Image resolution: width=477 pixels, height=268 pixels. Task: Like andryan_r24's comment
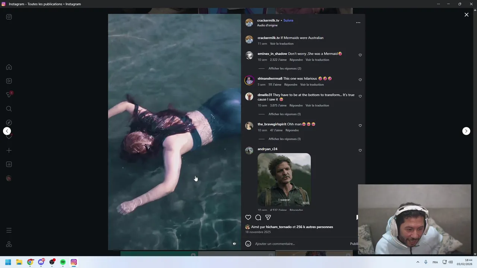click(x=360, y=150)
